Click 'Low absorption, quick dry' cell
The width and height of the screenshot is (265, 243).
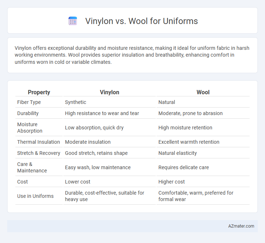click(94, 128)
